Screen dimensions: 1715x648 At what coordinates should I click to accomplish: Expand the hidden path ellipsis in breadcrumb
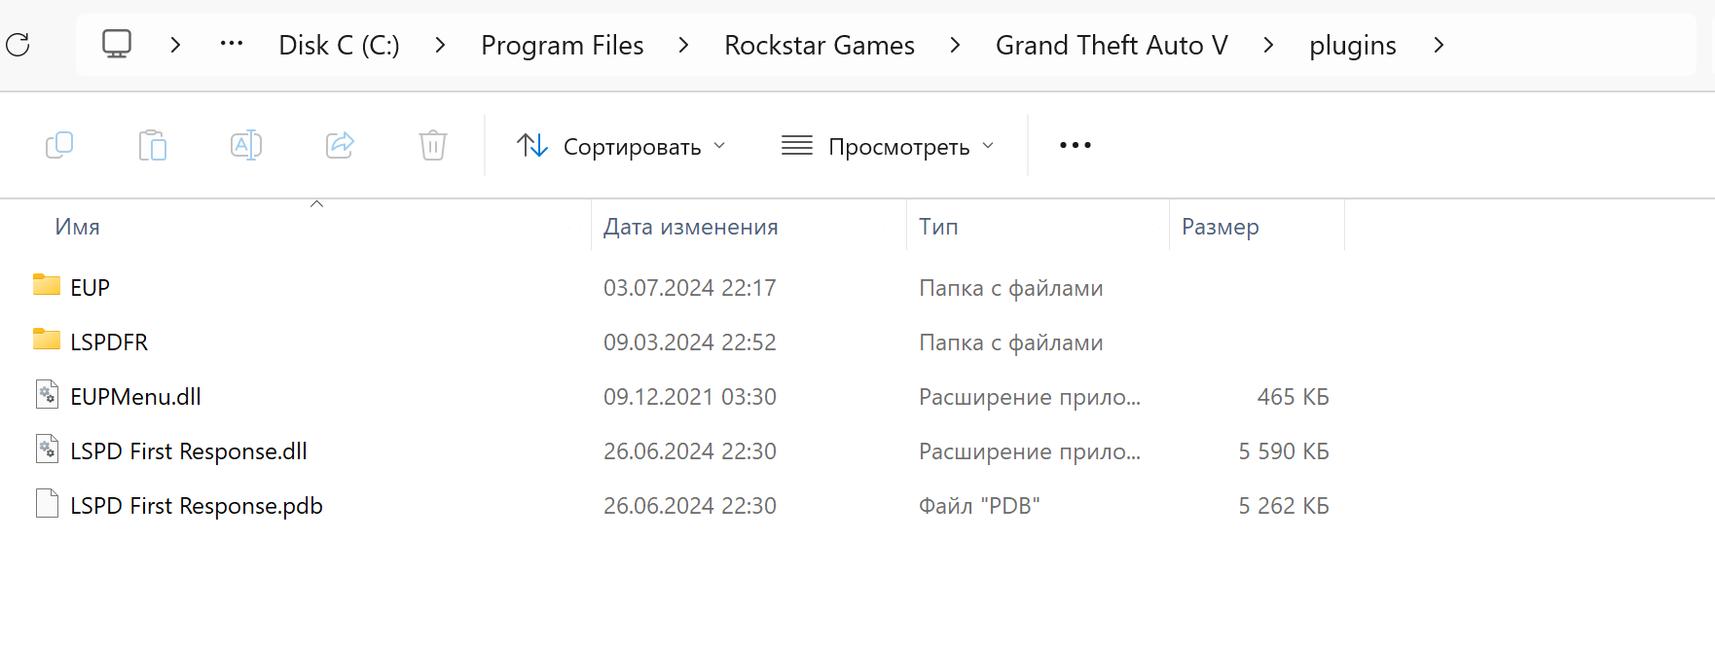(232, 44)
